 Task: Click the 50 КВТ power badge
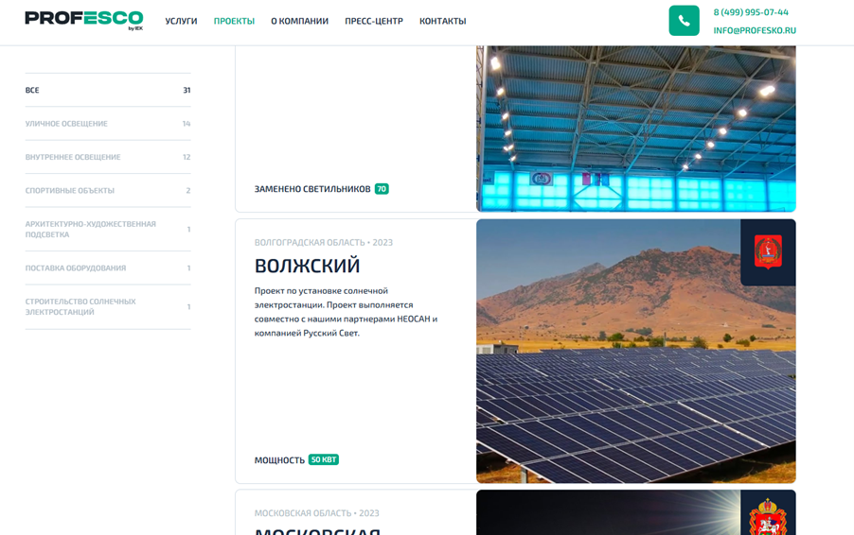click(324, 459)
